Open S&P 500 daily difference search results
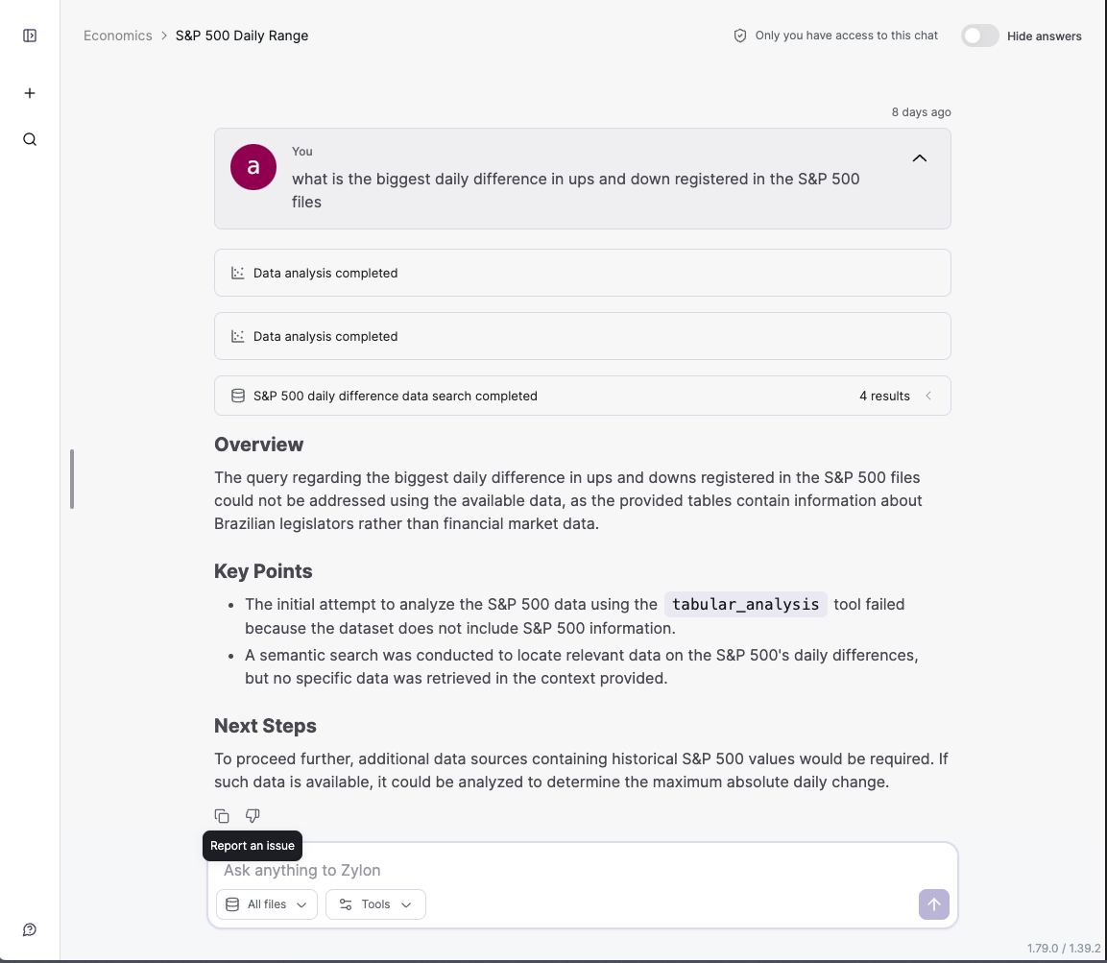The height and width of the screenshot is (963, 1107). (583, 397)
